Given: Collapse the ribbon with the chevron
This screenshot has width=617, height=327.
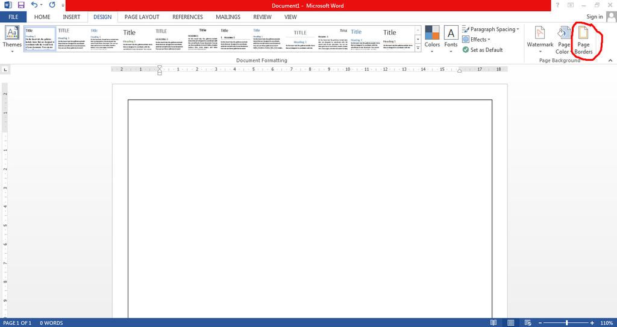Looking at the screenshot, I should point(610,61).
